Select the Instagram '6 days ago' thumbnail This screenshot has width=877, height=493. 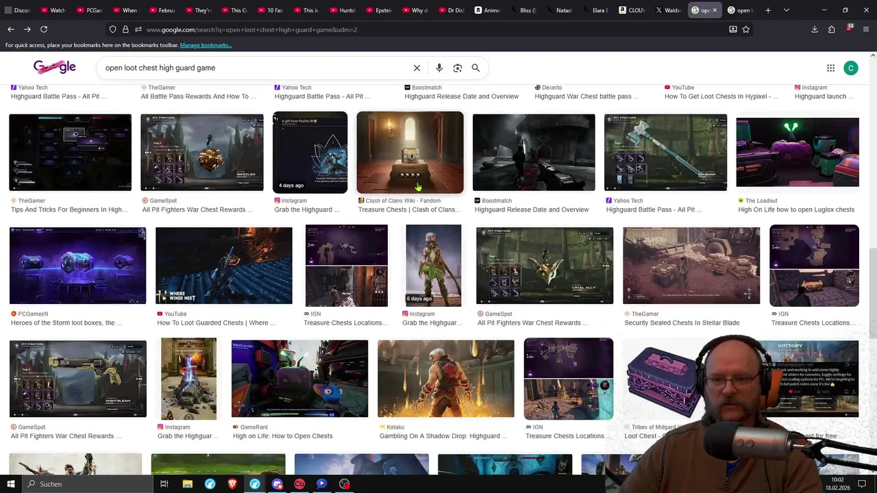[x=433, y=266]
